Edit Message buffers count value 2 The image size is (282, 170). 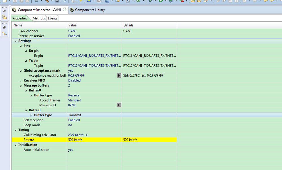tap(69, 85)
